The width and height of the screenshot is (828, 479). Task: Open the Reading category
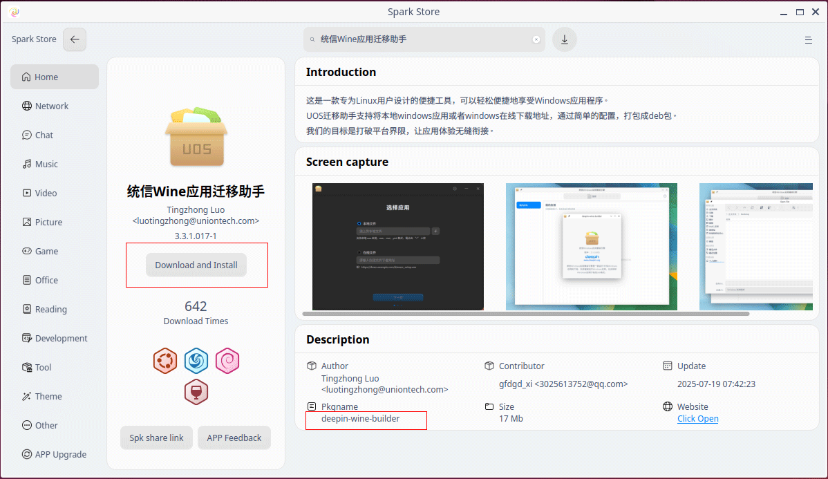55,310
